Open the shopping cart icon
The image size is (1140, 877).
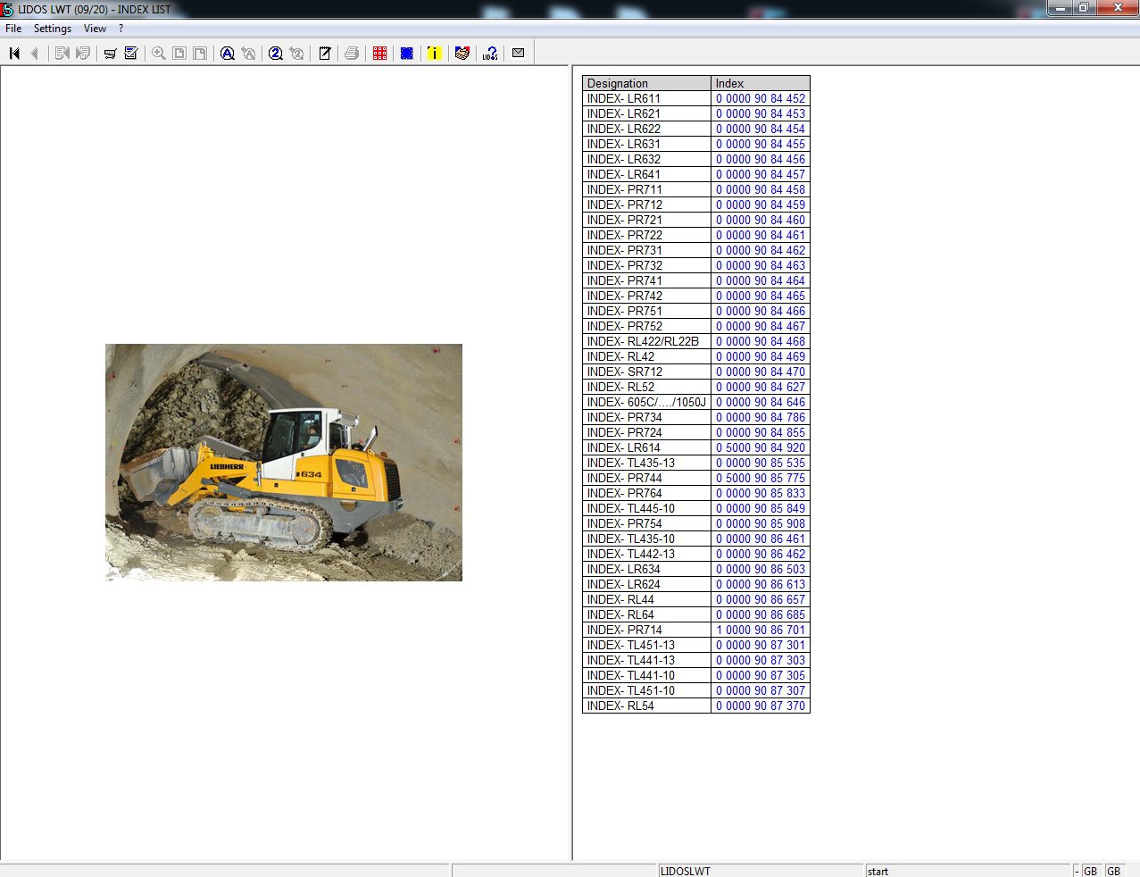[x=111, y=54]
